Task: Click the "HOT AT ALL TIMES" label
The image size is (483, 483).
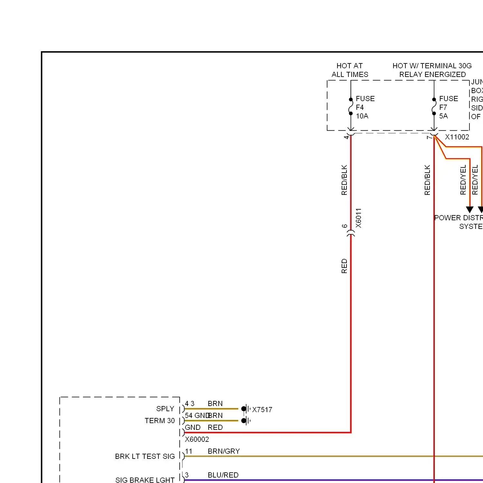Action: click(x=350, y=70)
